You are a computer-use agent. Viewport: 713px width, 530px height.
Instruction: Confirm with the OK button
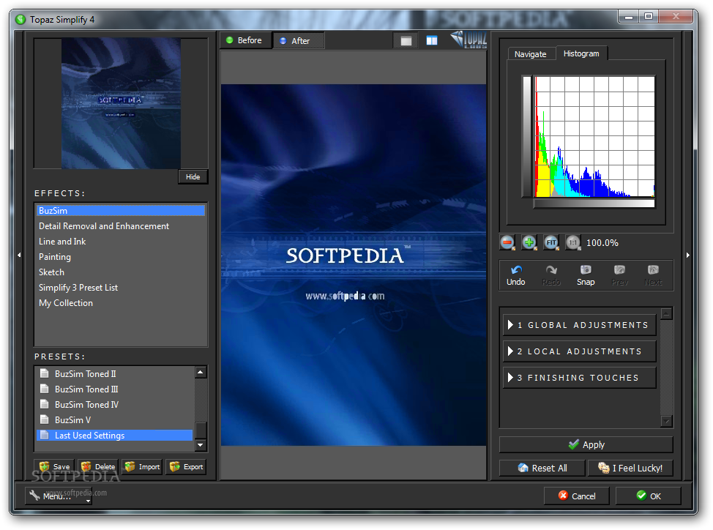pyautogui.click(x=649, y=496)
